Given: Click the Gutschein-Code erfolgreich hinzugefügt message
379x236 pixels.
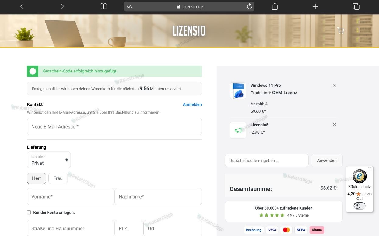Looking at the screenshot, I should 80,71.
